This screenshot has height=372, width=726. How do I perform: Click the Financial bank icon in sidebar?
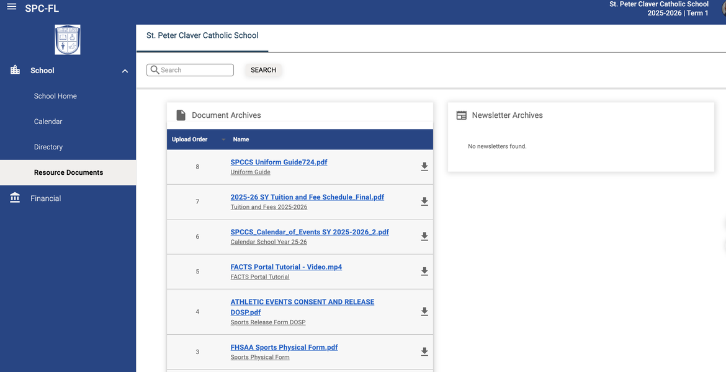[15, 198]
